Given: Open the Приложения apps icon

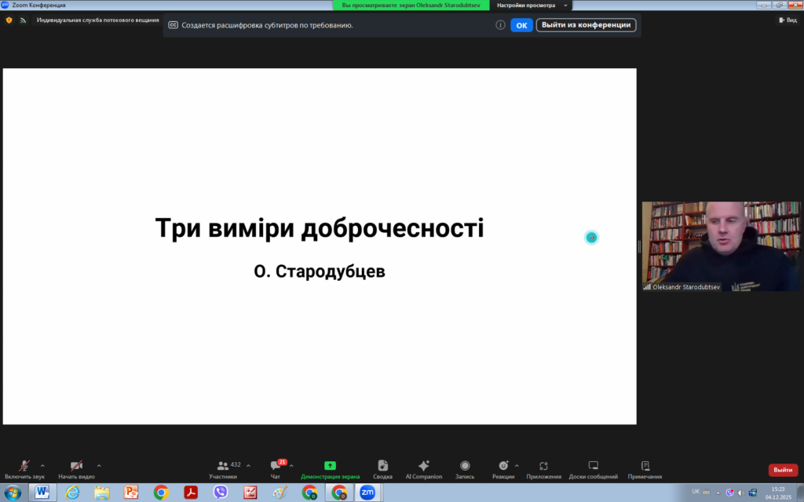Looking at the screenshot, I should (x=543, y=468).
